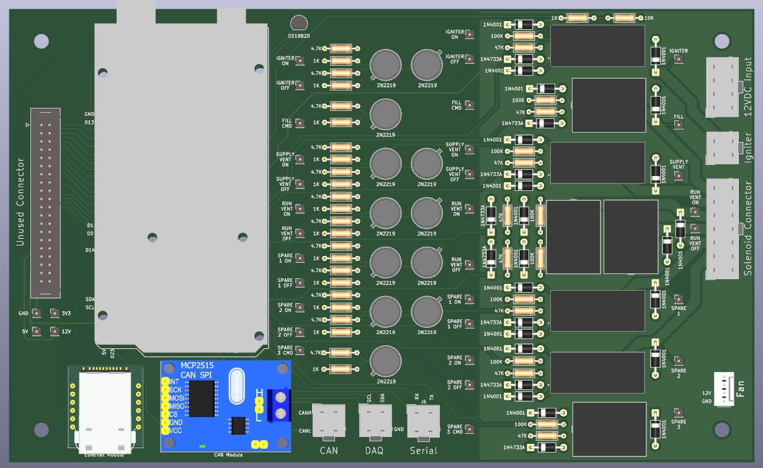Select the Fan connector header
Viewport: 763px width, 468px height.
coord(723,389)
